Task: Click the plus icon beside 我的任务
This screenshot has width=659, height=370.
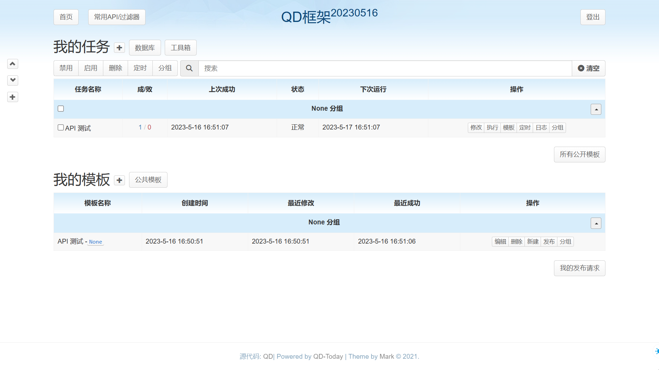Action: (x=119, y=48)
